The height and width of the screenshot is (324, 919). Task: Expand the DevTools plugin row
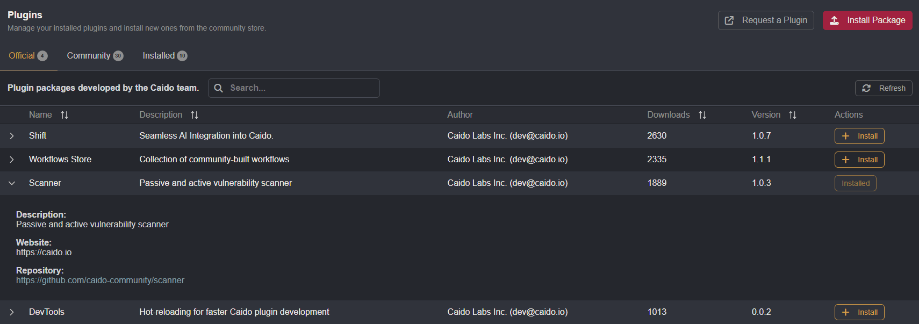(x=12, y=312)
